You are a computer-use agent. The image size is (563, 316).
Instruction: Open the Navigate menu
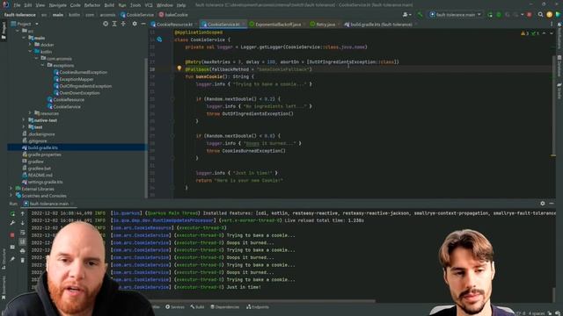coord(57,5)
